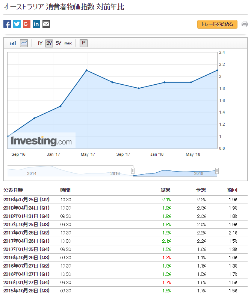Select the area line chart icon
Screen dimensions: 251x295
24,43
